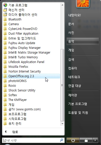This screenshot has height=145, width=101.
Task: Click the Extras 및 업그레이드 folder icon
Action: (x=5, y=38)
